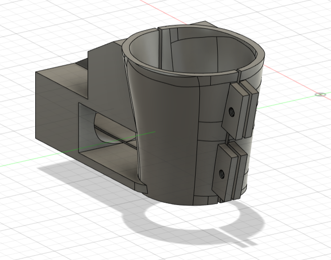The height and width of the screenshot is (260, 331).
Task: Select the threaded hole on upper clamp tab
Action: click(232, 112)
